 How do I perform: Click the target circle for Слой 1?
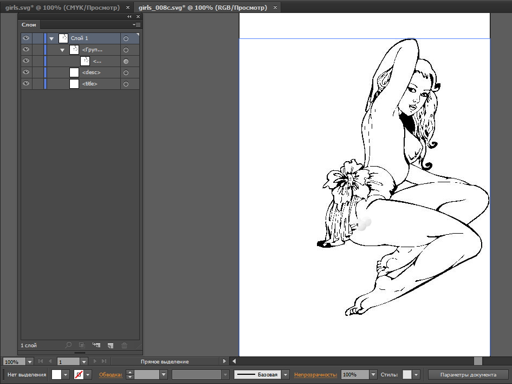(126, 38)
